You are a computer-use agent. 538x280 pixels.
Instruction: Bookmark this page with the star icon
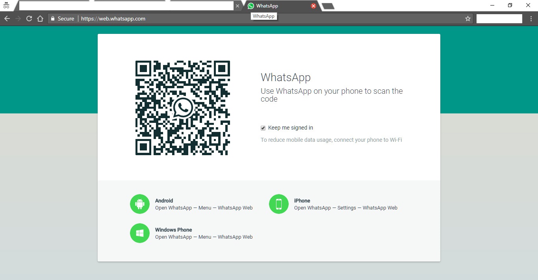coord(468,19)
